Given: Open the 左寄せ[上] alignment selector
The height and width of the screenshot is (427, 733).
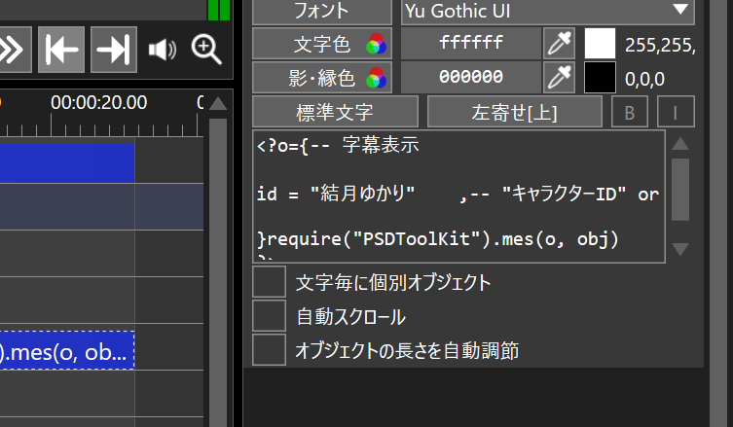Looking at the screenshot, I should [514, 112].
